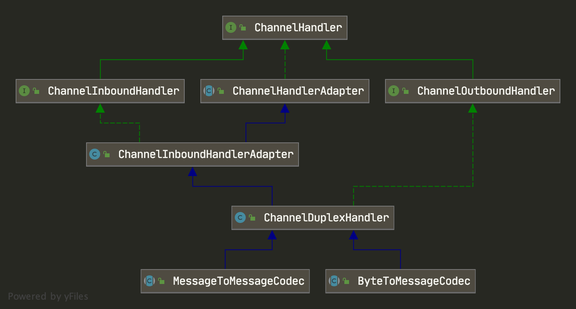Click the green lock icon on ChannelHandler
Screen dimensions: 576x309
pos(243,28)
